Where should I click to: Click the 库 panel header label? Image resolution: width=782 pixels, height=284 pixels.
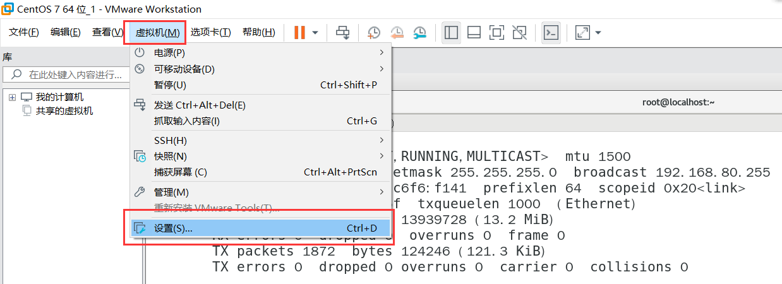click(x=8, y=57)
